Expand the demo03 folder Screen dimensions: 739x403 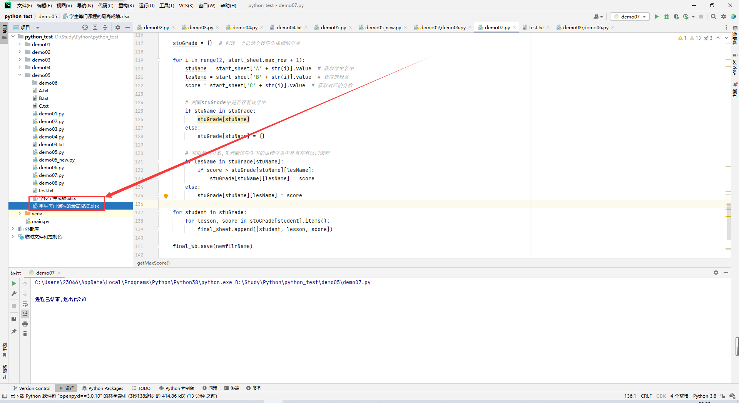point(20,60)
